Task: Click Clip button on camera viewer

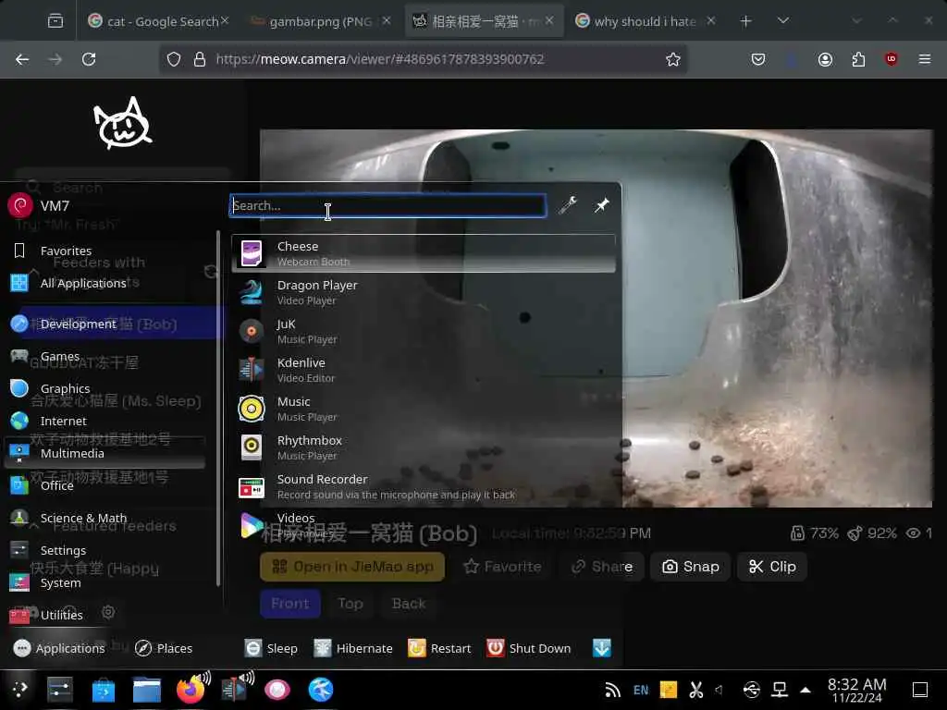Action: (772, 567)
